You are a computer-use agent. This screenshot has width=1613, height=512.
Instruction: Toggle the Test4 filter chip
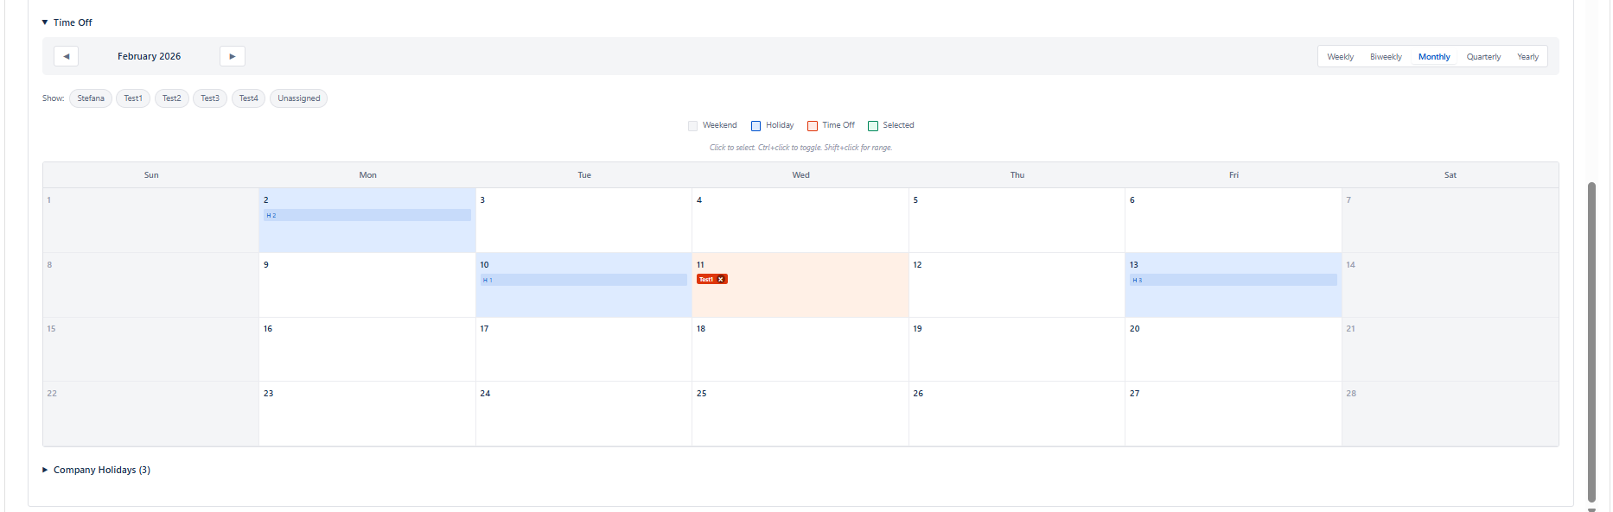(x=249, y=98)
